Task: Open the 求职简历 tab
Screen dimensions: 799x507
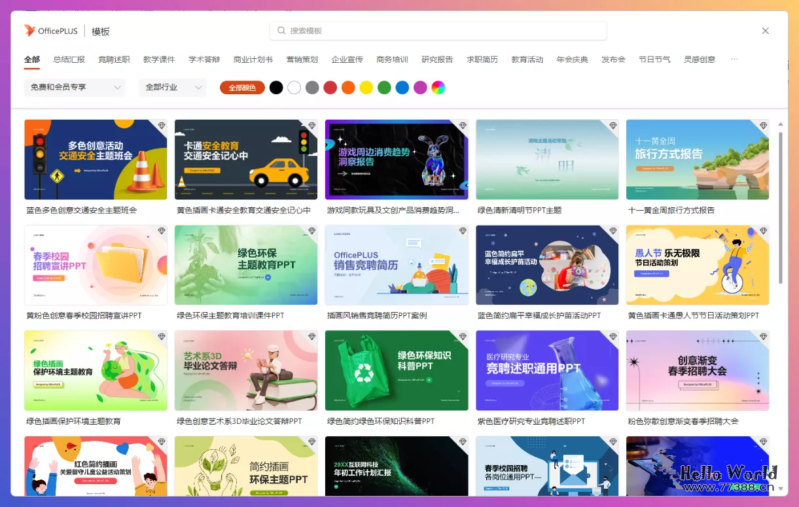Action: pos(482,60)
